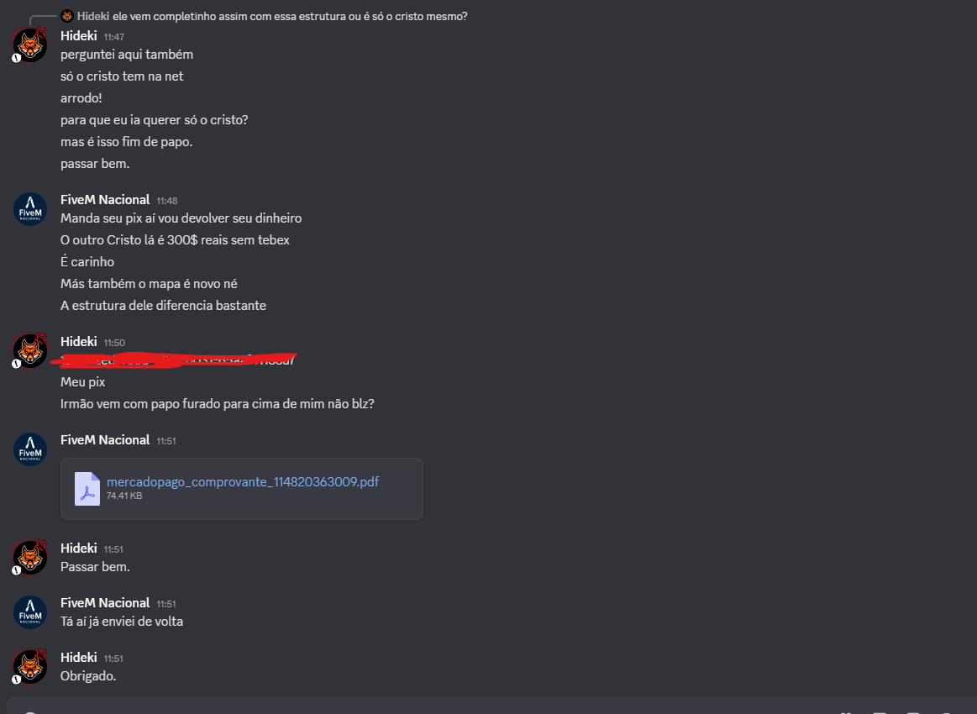Click FiveM Nacional avatar beside 'Tá aí já enviei de volta'

tap(30, 612)
